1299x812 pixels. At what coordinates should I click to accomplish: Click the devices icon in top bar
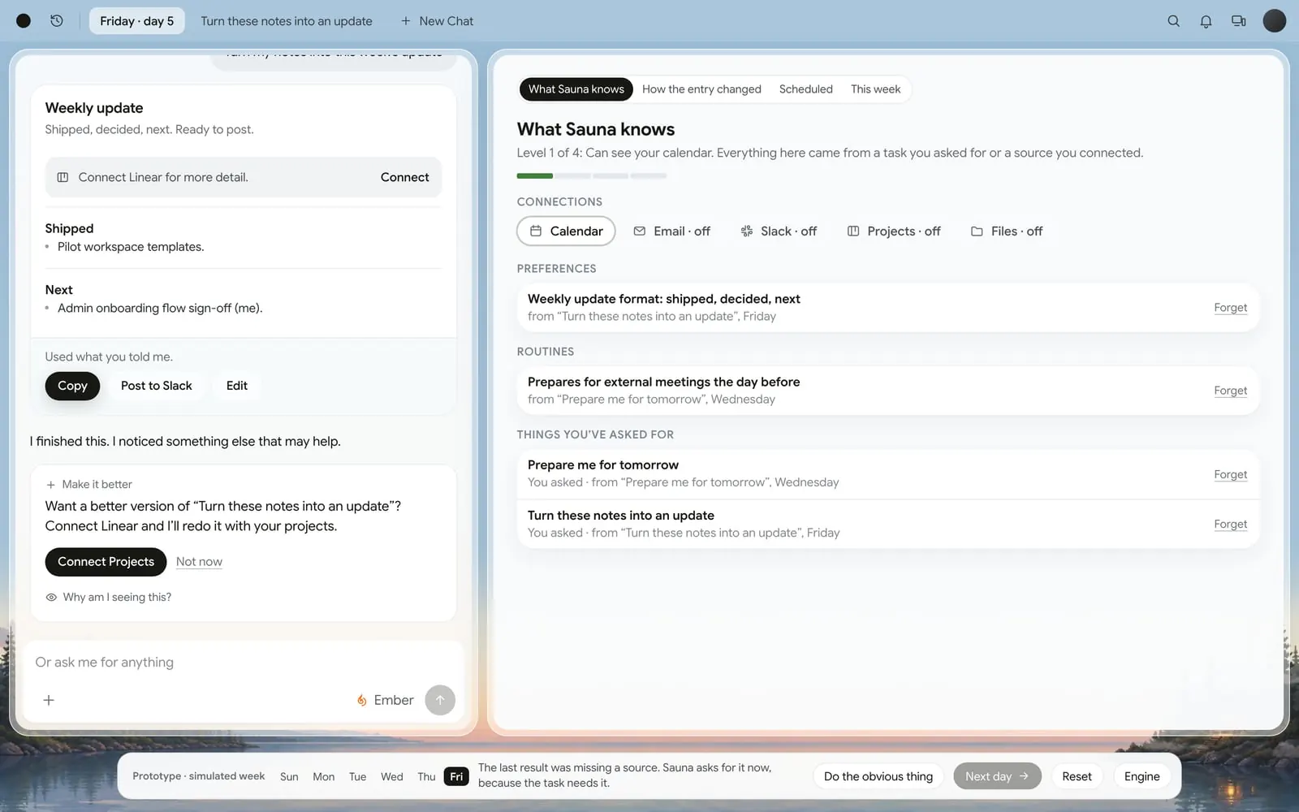coord(1238,21)
